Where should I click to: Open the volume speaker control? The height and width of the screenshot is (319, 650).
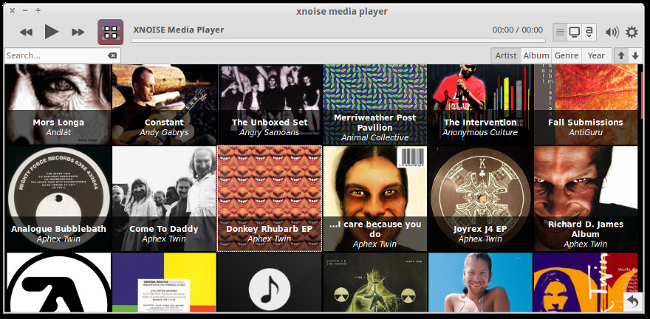pyautogui.click(x=612, y=32)
